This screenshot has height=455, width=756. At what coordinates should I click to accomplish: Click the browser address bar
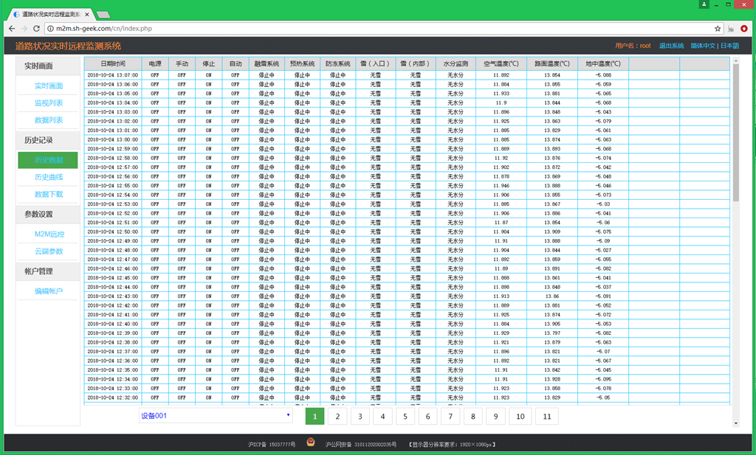click(x=369, y=29)
